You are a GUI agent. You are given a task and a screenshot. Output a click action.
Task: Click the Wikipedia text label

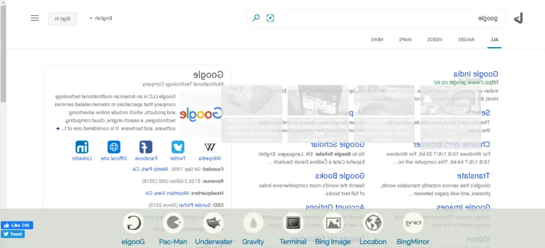(210, 158)
